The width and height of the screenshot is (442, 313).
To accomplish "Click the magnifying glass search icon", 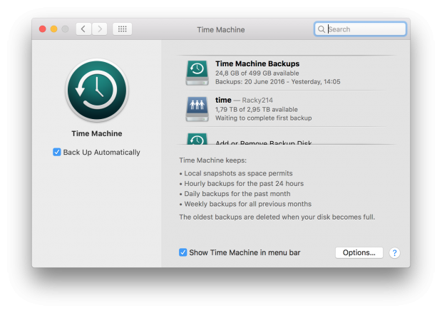I will [x=321, y=29].
